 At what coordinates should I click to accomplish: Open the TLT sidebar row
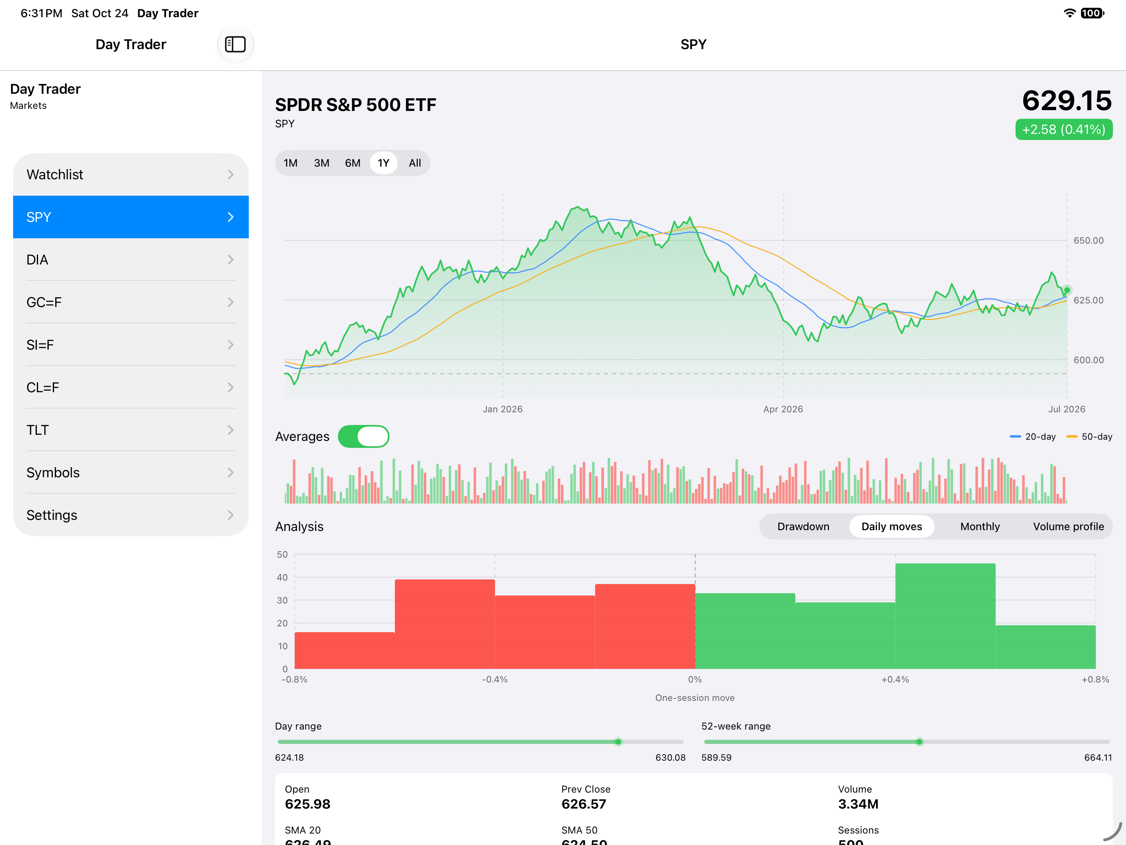131,430
